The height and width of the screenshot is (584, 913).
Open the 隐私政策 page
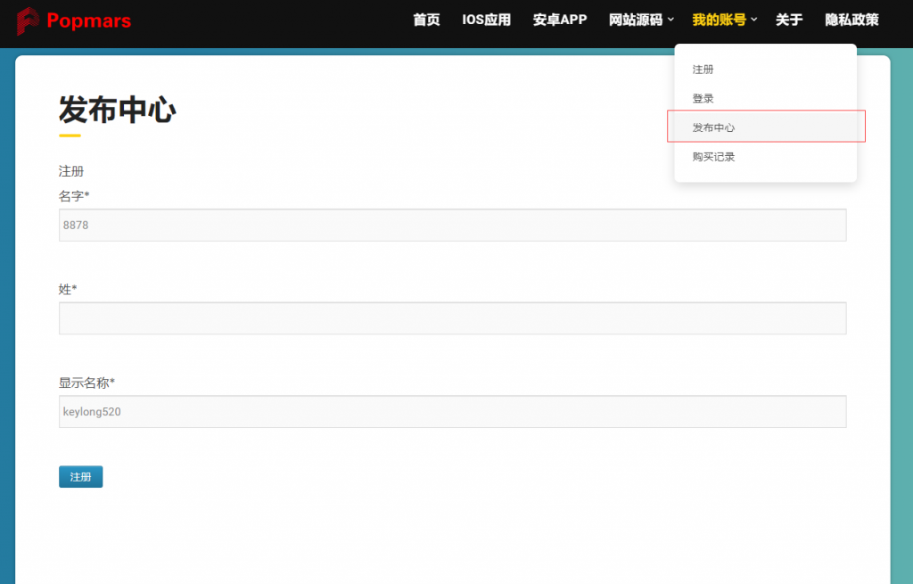tap(851, 20)
